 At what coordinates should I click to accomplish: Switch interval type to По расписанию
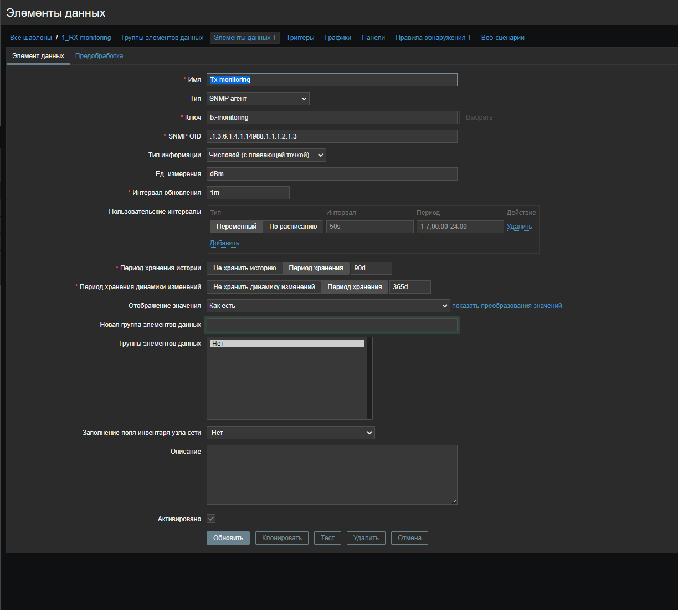pyautogui.click(x=293, y=227)
